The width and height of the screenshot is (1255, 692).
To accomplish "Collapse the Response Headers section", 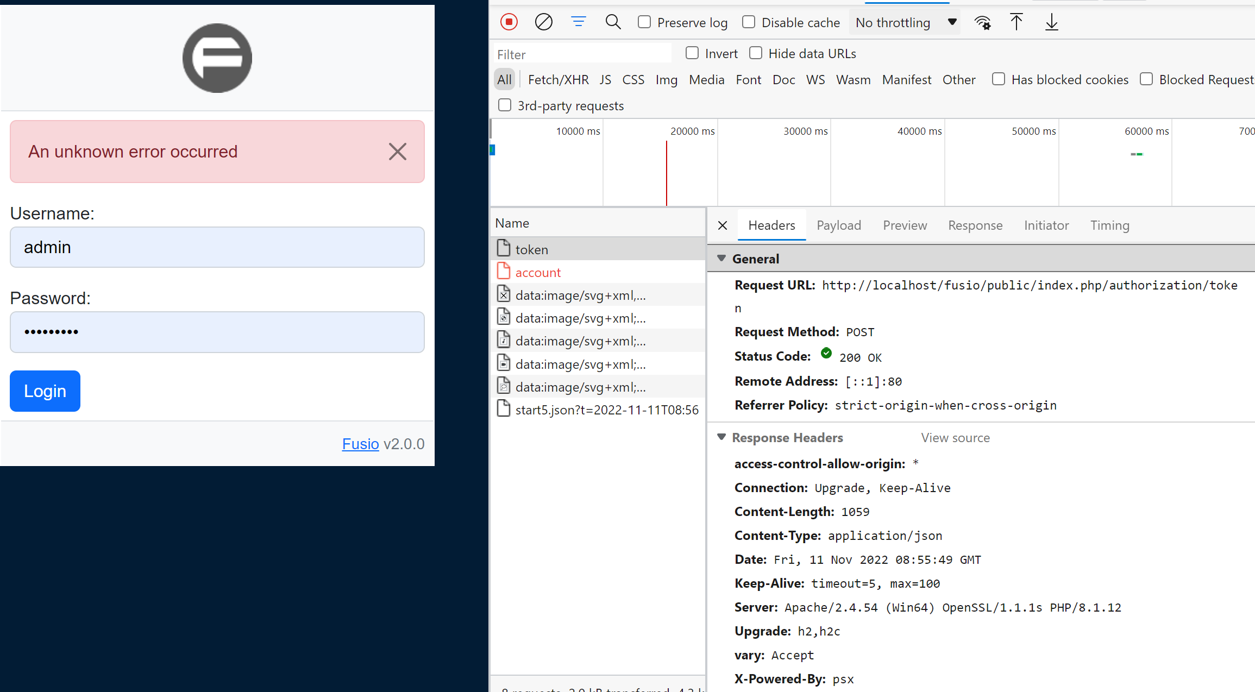I will [x=721, y=437].
